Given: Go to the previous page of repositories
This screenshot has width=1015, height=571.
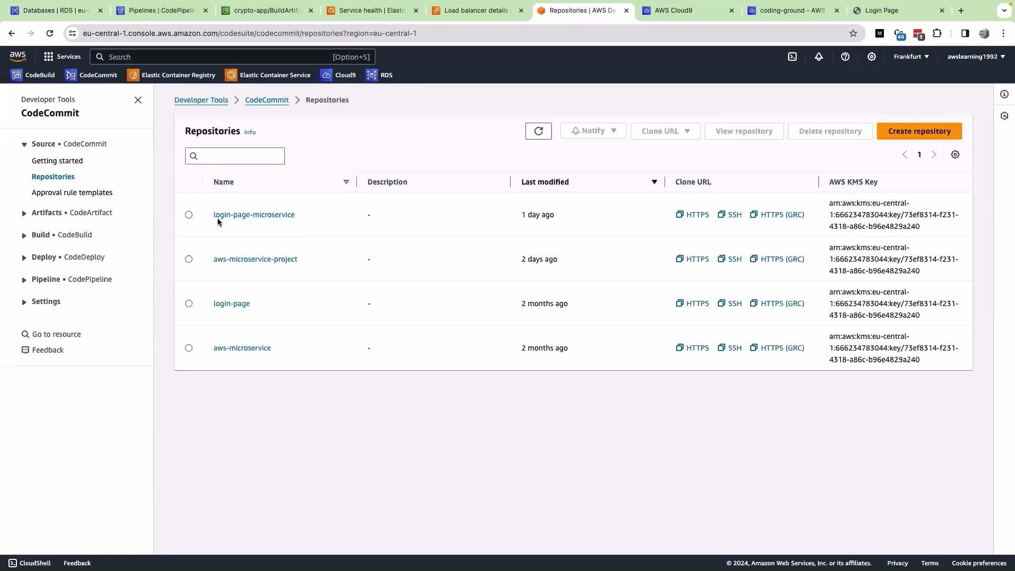Looking at the screenshot, I should [905, 155].
